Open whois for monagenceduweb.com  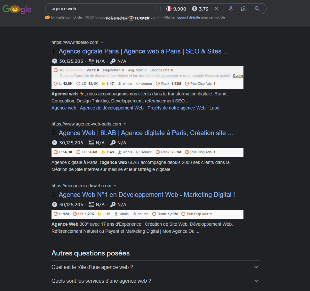121,214
